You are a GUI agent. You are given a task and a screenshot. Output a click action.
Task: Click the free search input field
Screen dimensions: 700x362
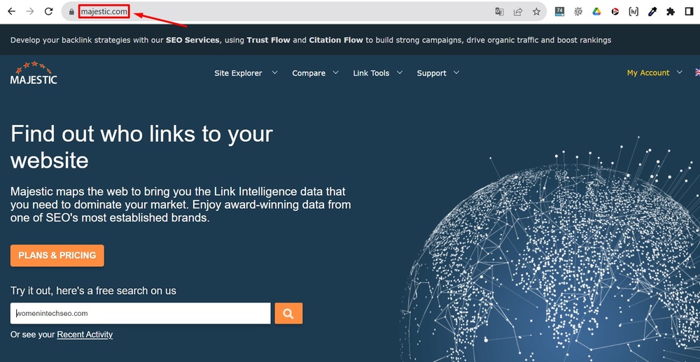pyautogui.click(x=141, y=313)
